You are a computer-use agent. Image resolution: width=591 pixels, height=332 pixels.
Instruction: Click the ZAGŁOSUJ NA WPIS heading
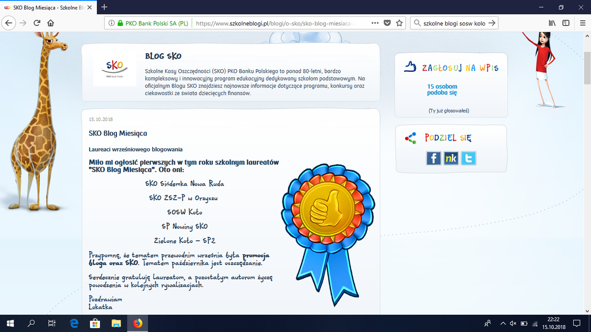[460, 68]
